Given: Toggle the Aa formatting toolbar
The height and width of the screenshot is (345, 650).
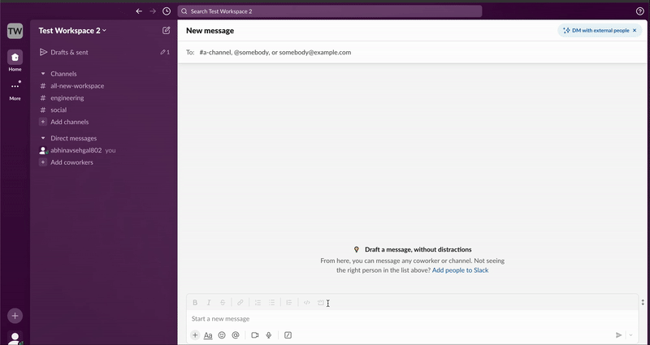Looking at the screenshot, I should [208, 335].
